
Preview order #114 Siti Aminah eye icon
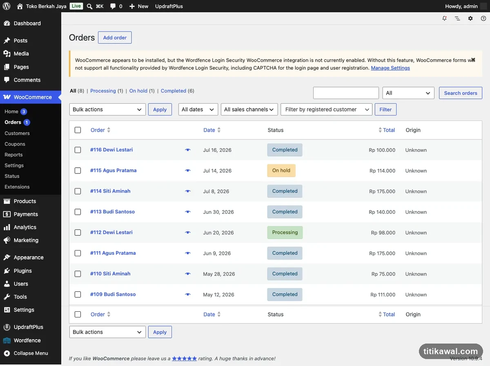click(x=188, y=191)
